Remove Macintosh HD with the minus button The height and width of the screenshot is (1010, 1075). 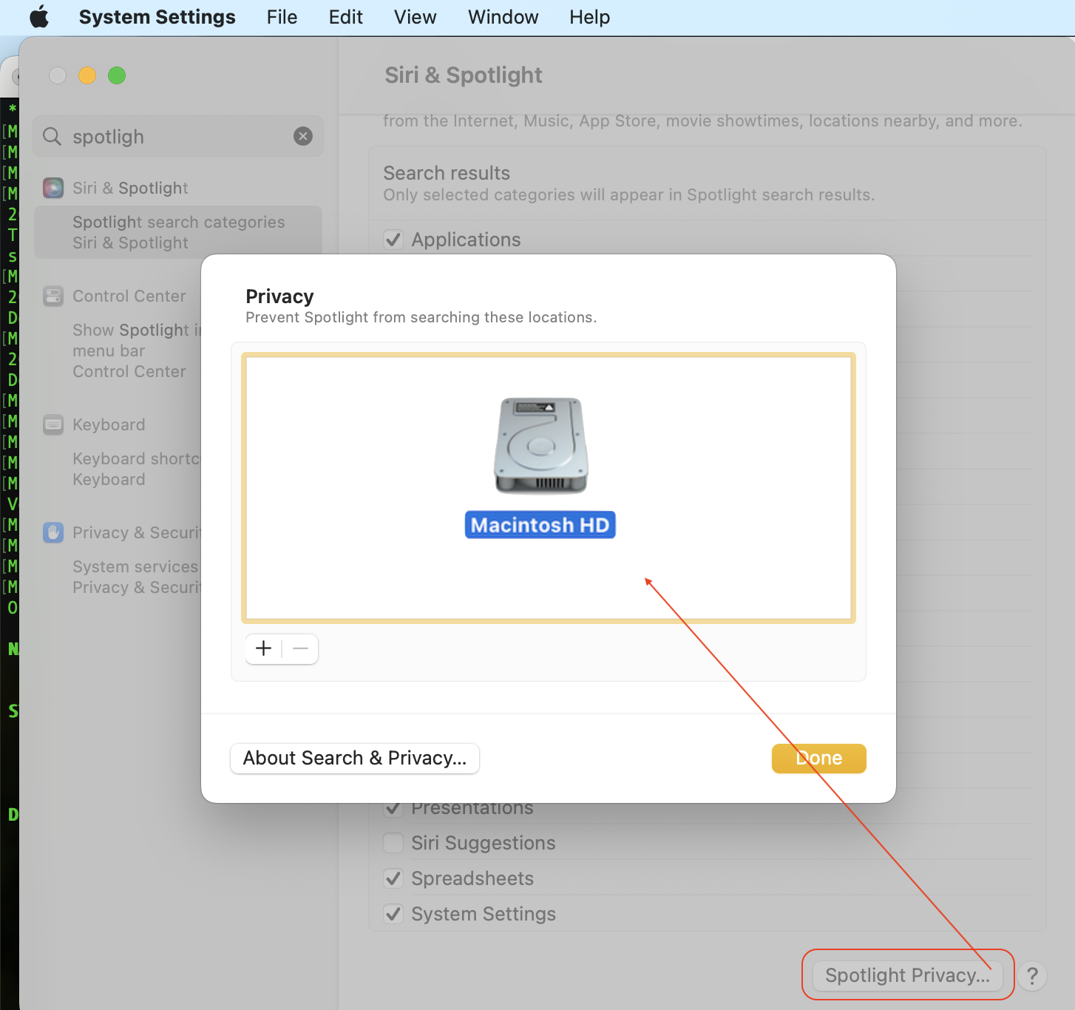[x=300, y=648]
